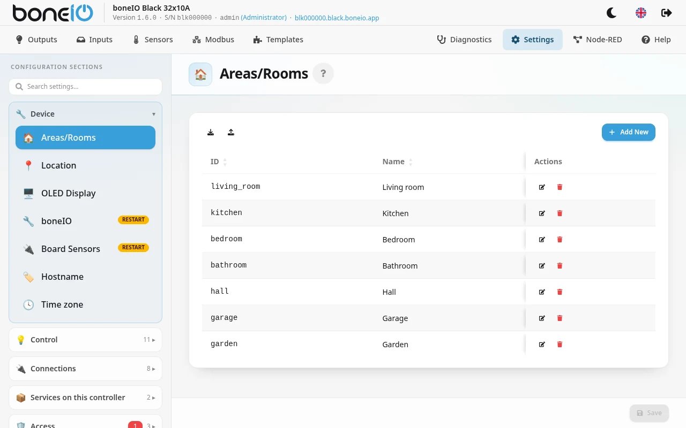This screenshot has height=428, width=686.
Task: Sort table by Name column
Action: (397, 162)
